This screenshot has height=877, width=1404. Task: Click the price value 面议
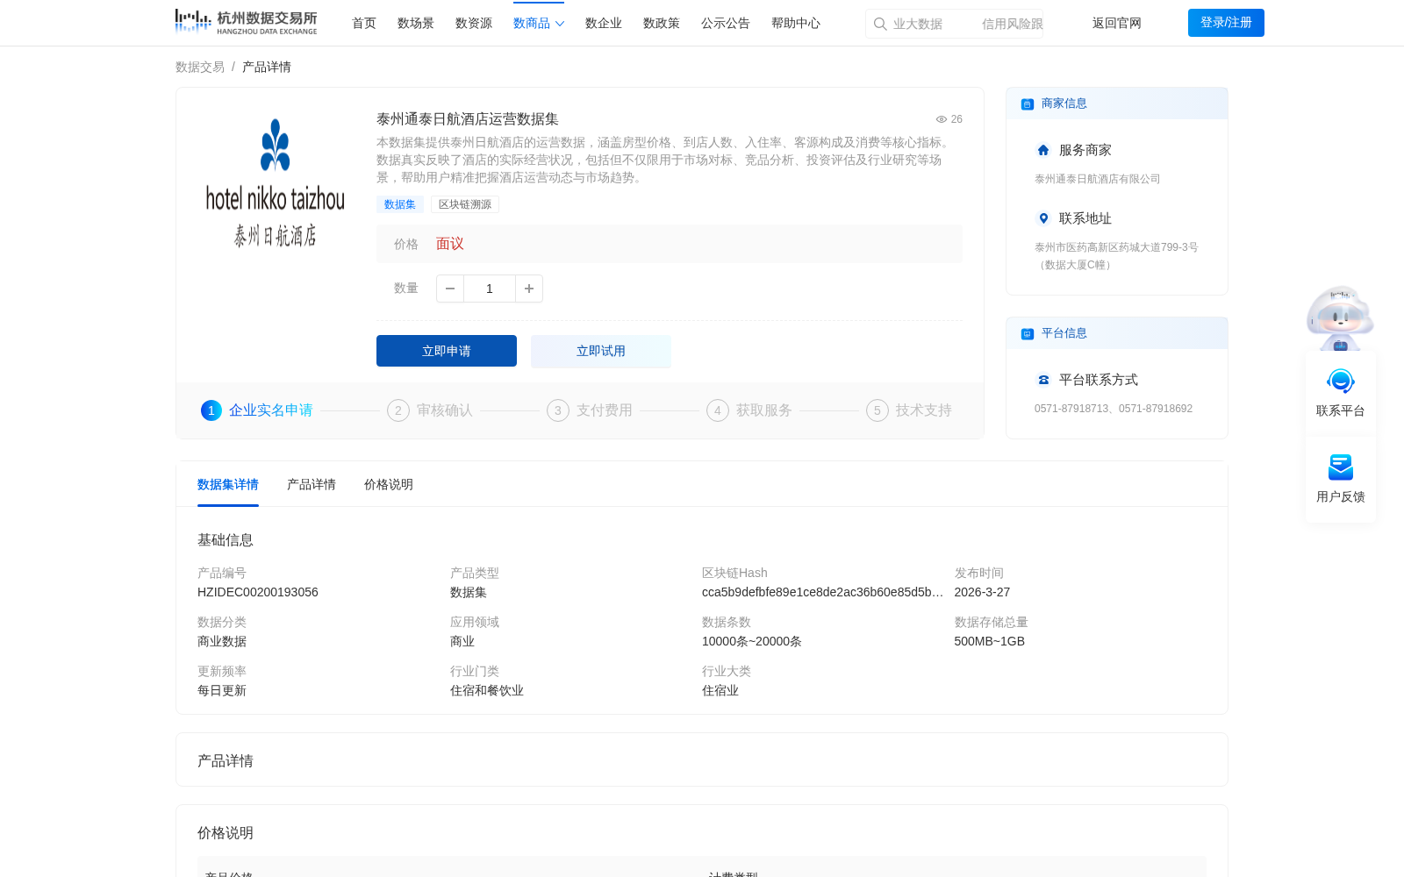[x=450, y=244]
